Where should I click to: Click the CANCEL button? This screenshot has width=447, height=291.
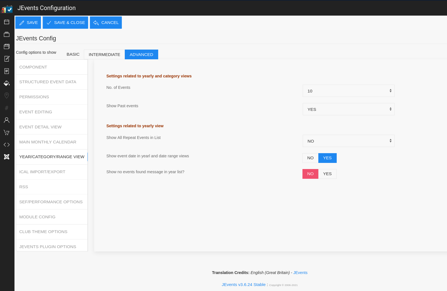106,23
